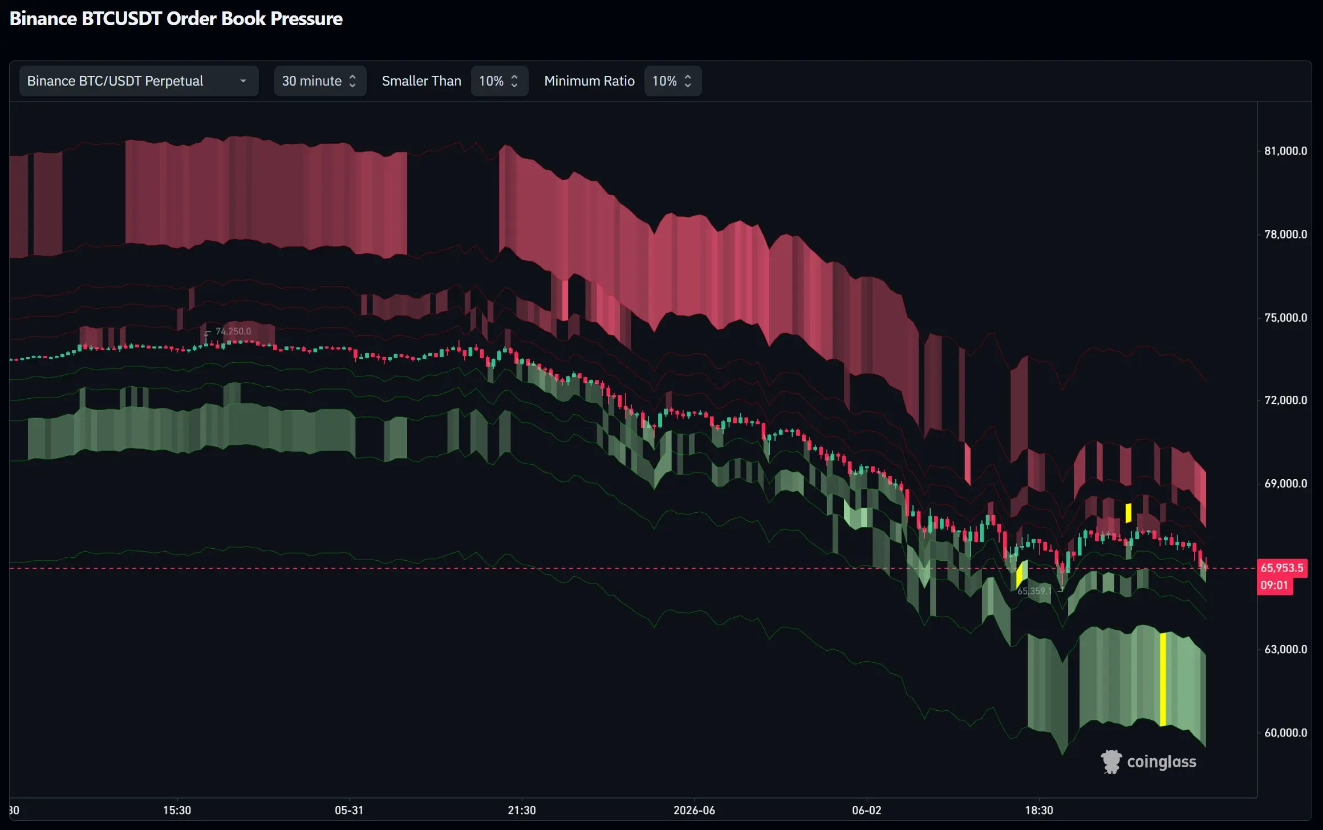The height and width of the screenshot is (830, 1323).
Task: Click the tall yellow bar in lower green band
Action: 1163,679
